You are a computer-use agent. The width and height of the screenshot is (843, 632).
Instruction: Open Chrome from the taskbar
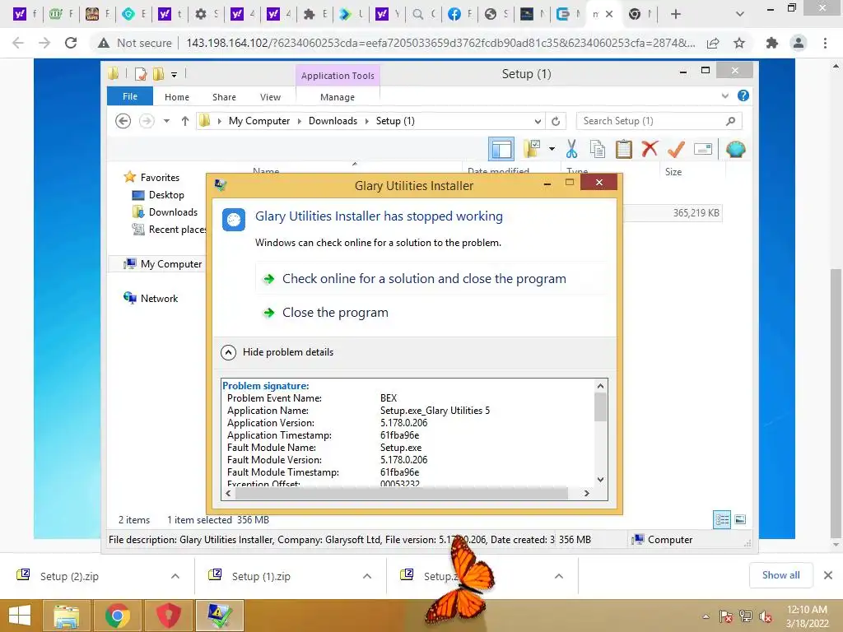pos(117,616)
